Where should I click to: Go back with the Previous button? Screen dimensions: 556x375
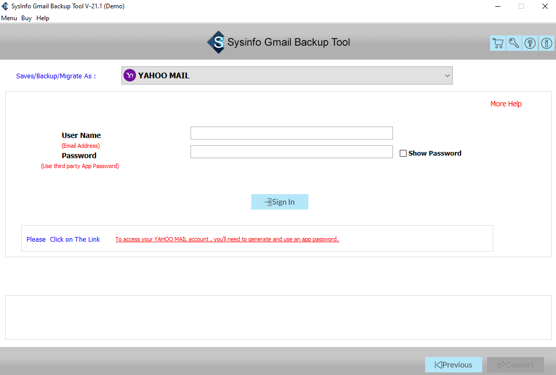[x=454, y=365]
